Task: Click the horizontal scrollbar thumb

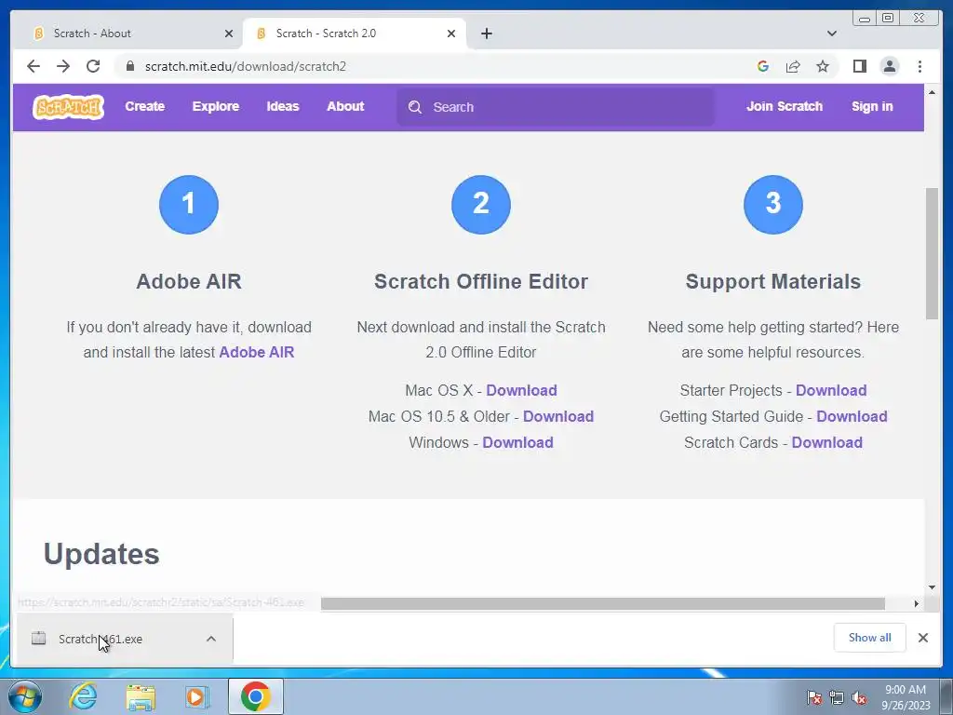Action: coord(603,603)
